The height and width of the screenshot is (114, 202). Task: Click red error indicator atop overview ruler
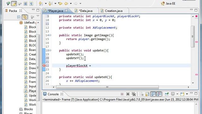(196, 16)
